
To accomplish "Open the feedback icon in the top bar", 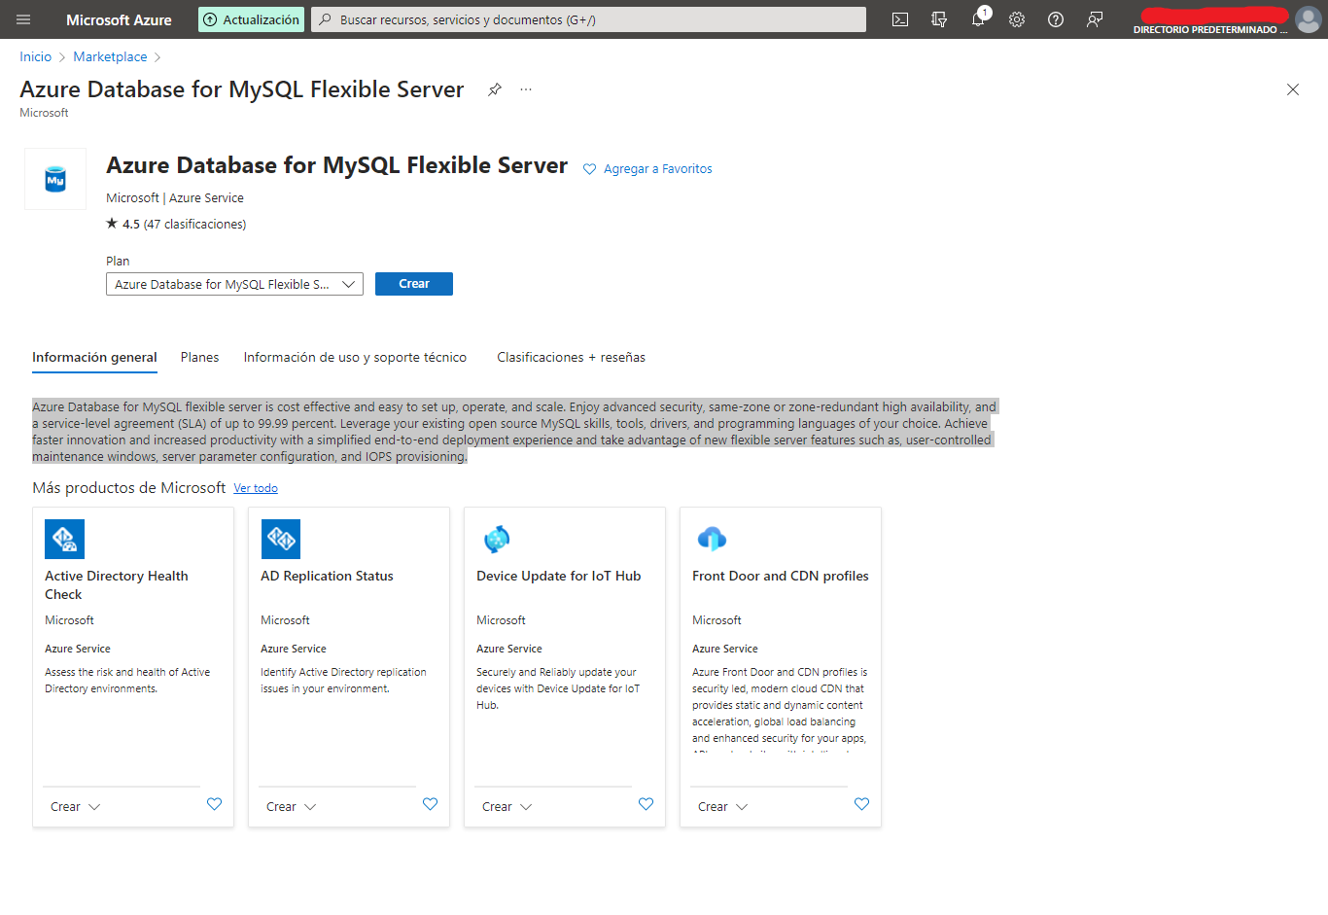I will coord(1095,19).
